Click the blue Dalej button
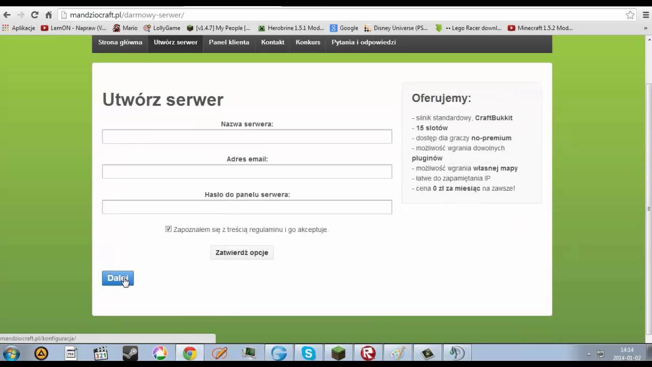Screen dimensions: 652x367 118,278
